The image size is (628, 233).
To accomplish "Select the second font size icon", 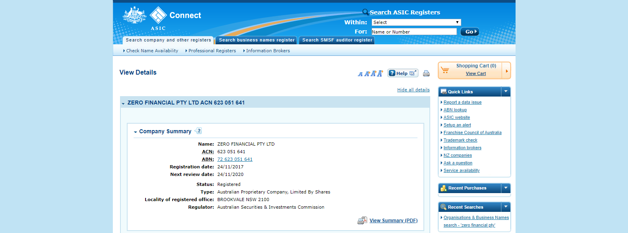I will click(x=367, y=74).
